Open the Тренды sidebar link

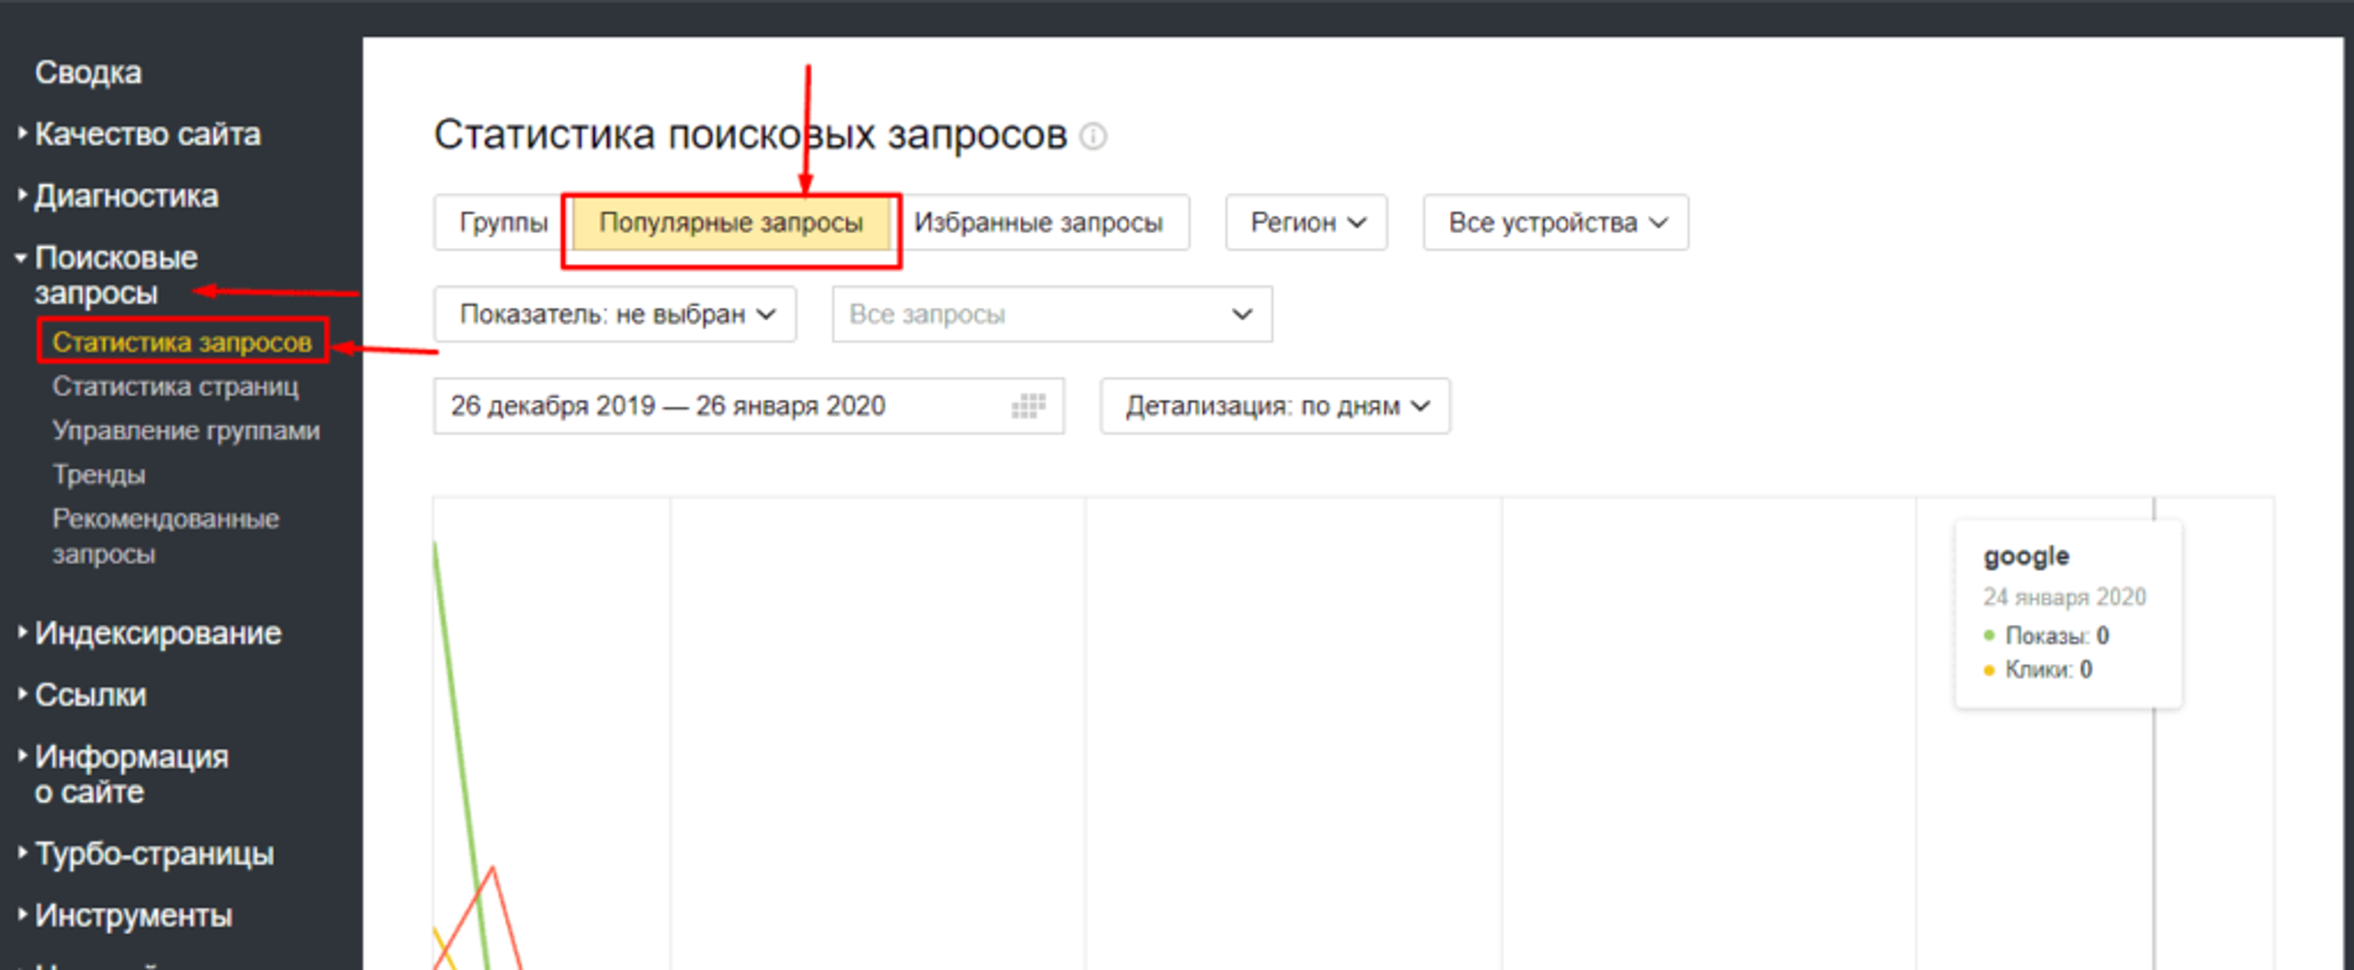pyautogui.click(x=99, y=475)
